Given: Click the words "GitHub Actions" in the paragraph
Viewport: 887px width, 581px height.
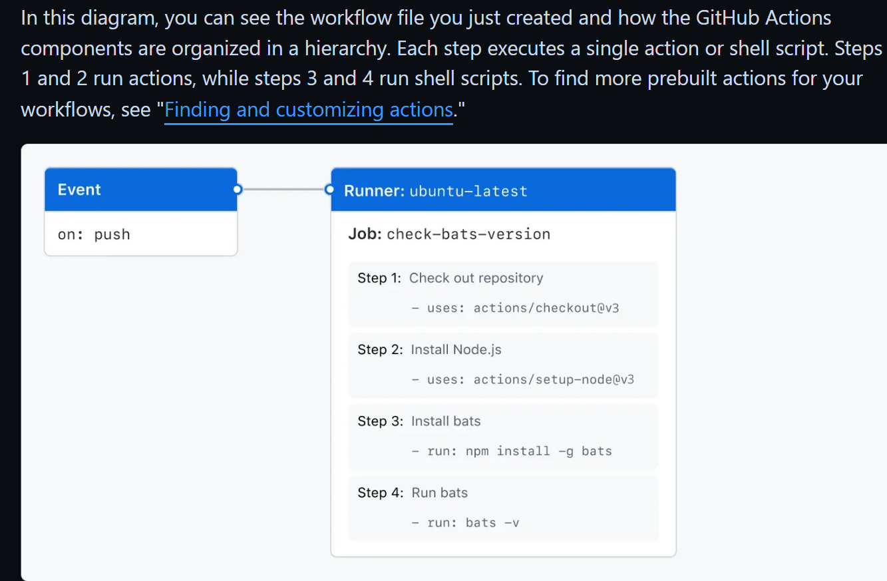Looking at the screenshot, I should click(763, 18).
